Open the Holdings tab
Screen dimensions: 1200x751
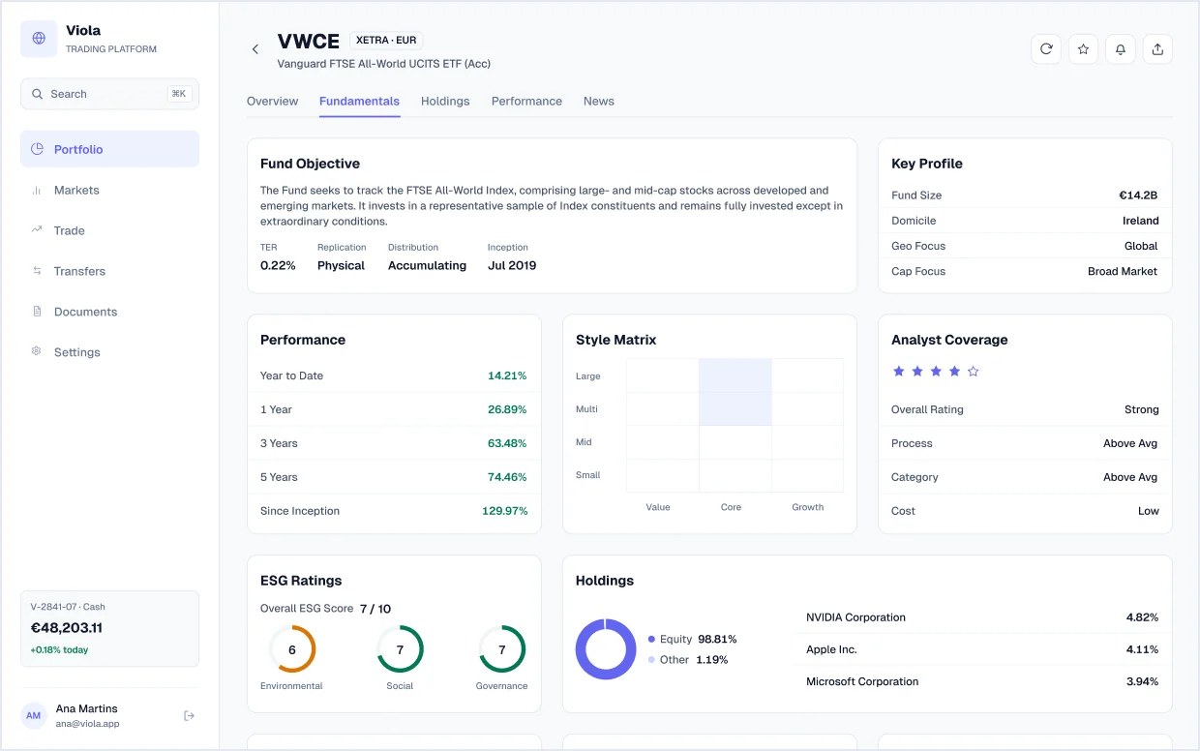click(445, 102)
